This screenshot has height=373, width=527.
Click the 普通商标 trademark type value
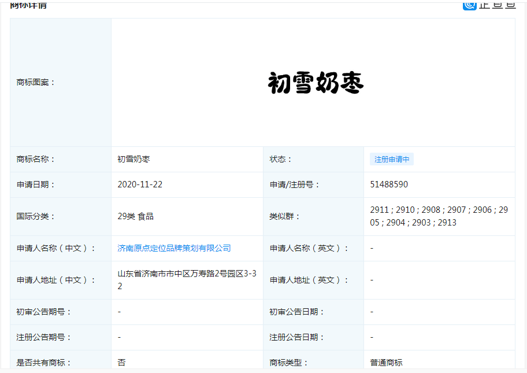(x=386, y=363)
